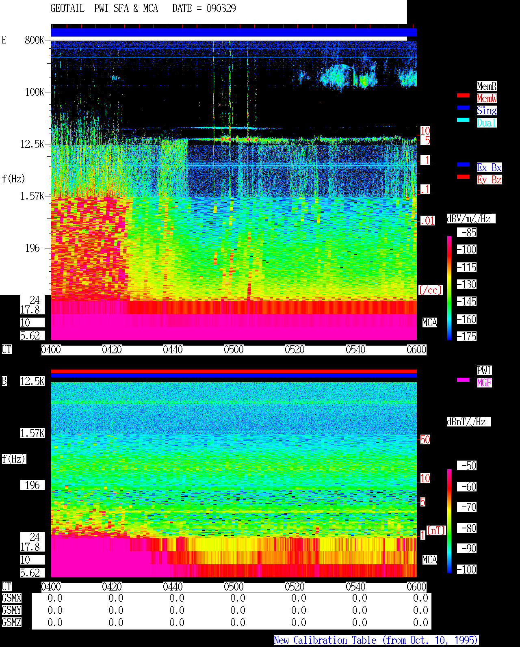Click the upper MCA label
This screenshot has width=520, height=647.
pyautogui.click(x=430, y=323)
